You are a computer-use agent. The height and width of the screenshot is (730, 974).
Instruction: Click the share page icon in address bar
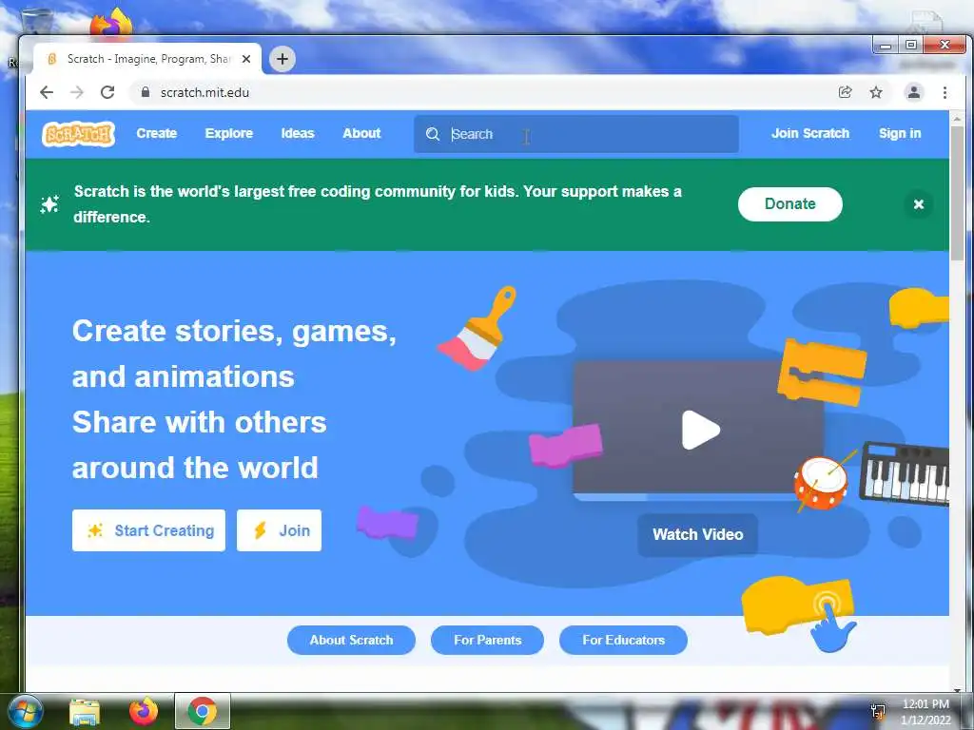(x=845, y=92)
